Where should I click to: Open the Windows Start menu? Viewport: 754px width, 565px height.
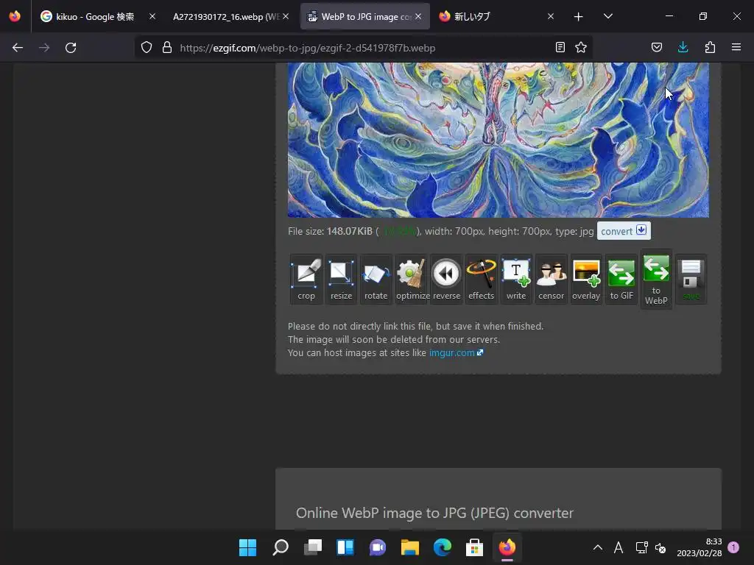click(247, 547)
